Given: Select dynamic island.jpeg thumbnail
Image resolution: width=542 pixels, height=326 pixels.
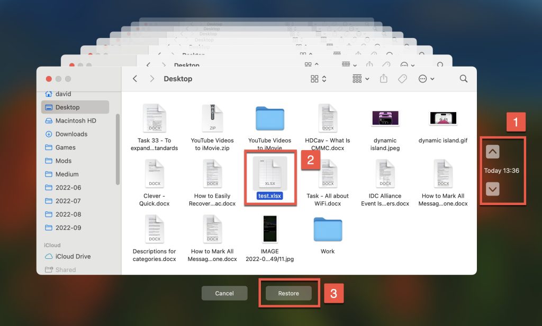Looking at the screenshot, I should click(x=385, y=118).
